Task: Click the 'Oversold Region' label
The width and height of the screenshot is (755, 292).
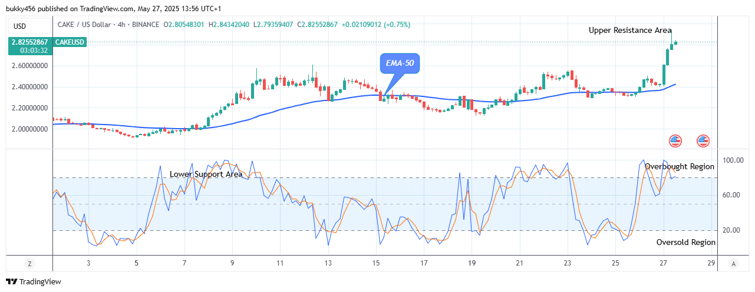Action: pyautogui.click(x=686, y=242)
